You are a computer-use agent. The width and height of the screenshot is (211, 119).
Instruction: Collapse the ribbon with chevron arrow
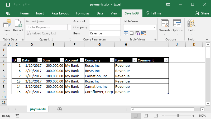point(207,39)
